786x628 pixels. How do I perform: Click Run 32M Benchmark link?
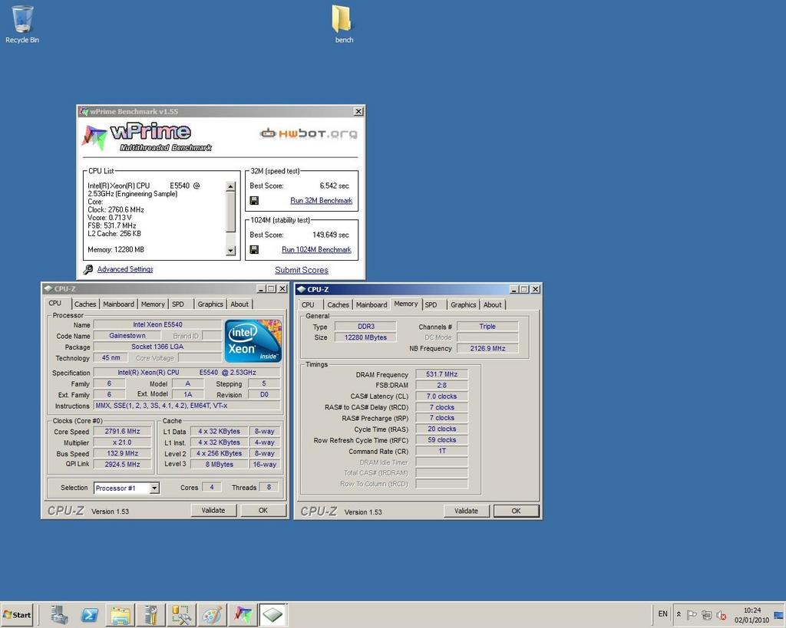tap(322, 200)
